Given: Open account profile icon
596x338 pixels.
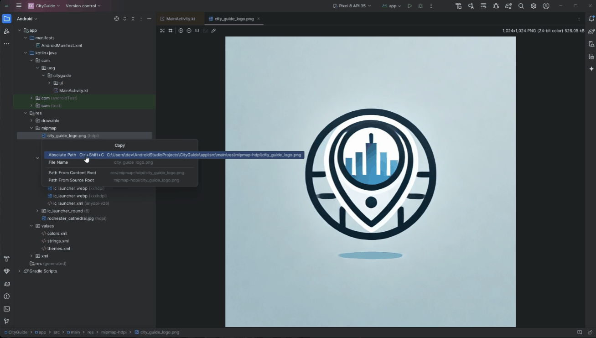Looking at the screenshot, I should pos(546,6).
